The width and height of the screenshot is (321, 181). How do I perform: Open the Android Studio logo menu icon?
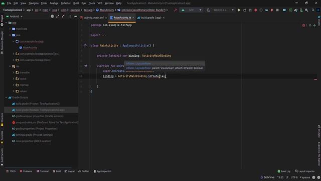coord(3,3)
